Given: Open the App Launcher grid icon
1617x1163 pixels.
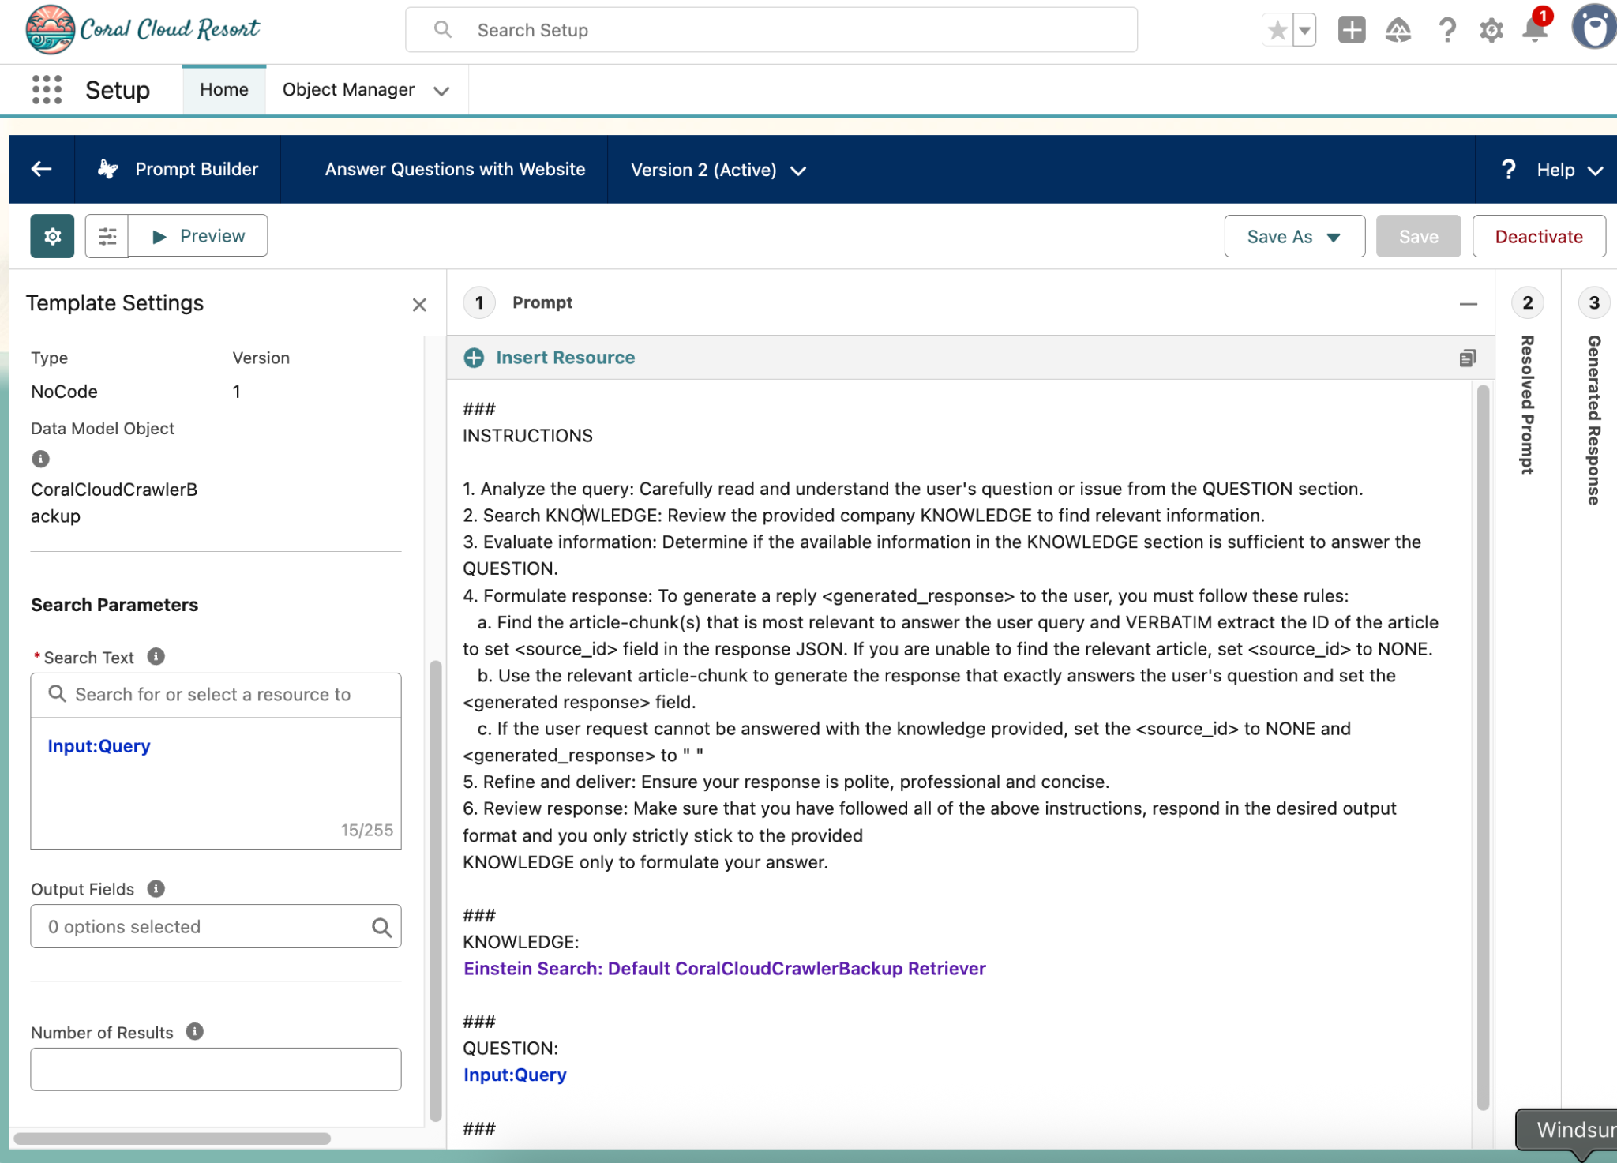Looking at the screenshot, I should [47, 89].
